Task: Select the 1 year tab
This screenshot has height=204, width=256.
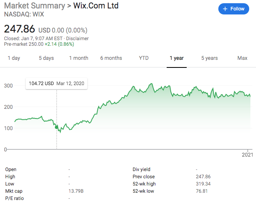Action: tap(176, 58)
